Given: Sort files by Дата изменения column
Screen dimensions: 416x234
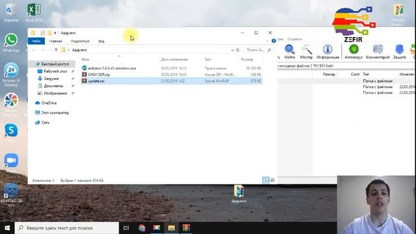Looking at the screenshot, I should [174, 59].
